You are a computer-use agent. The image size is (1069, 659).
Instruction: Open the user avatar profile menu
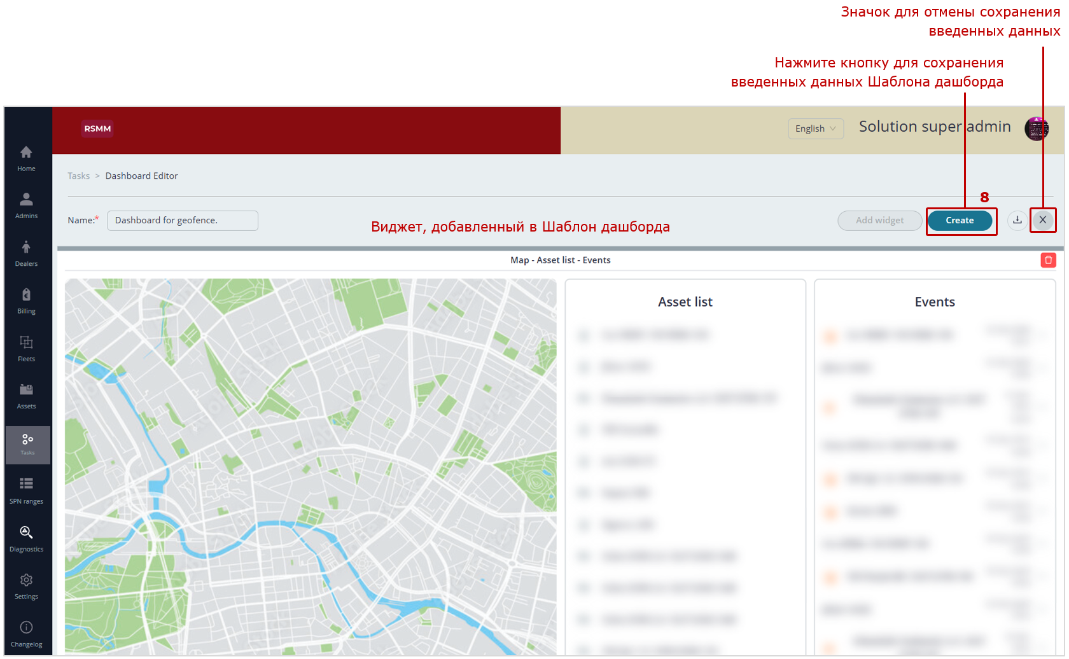click(1036, 129)
